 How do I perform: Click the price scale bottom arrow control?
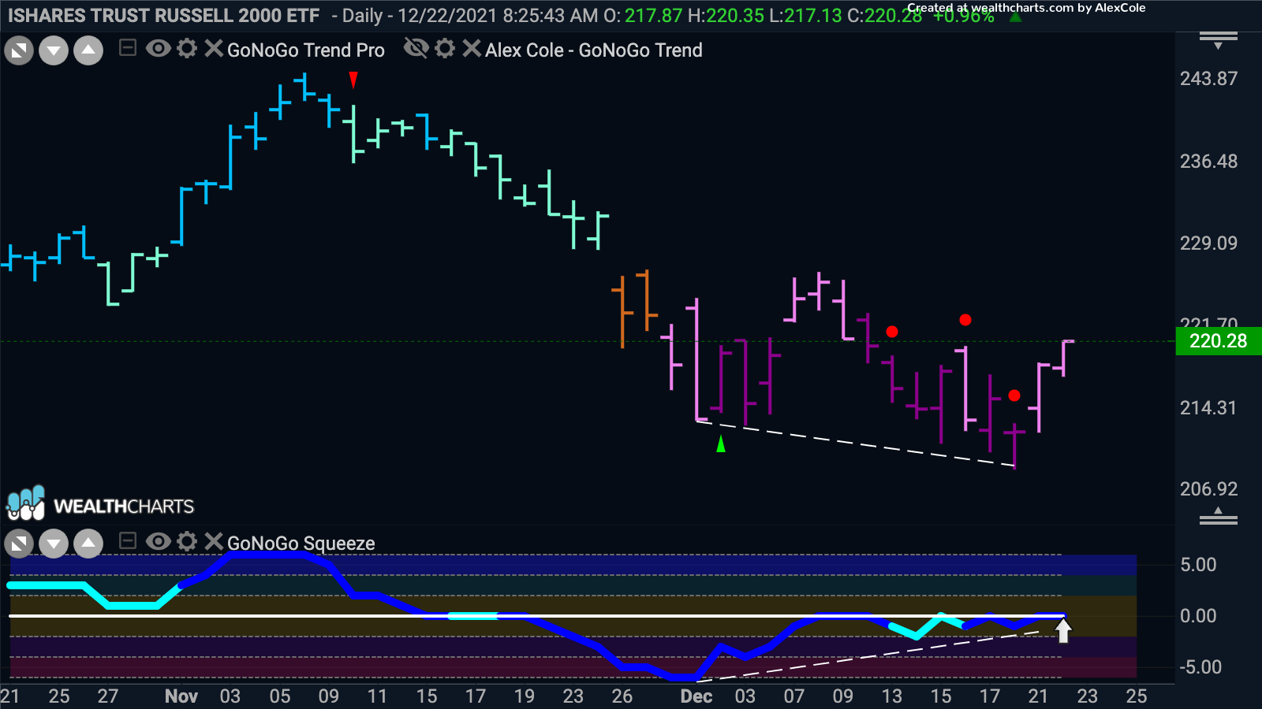coord(1219,516)
